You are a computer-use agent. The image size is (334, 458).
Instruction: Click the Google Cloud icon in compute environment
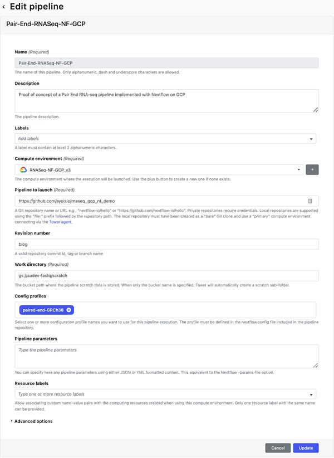(x=23, y=169)
